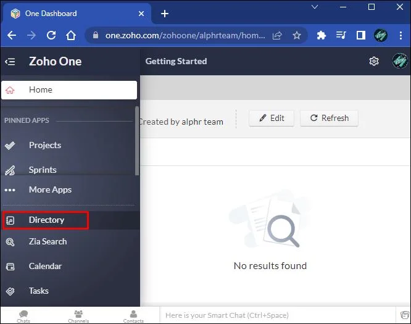
Task: Close the One Dashboard tab
Action: click(141, 14)
